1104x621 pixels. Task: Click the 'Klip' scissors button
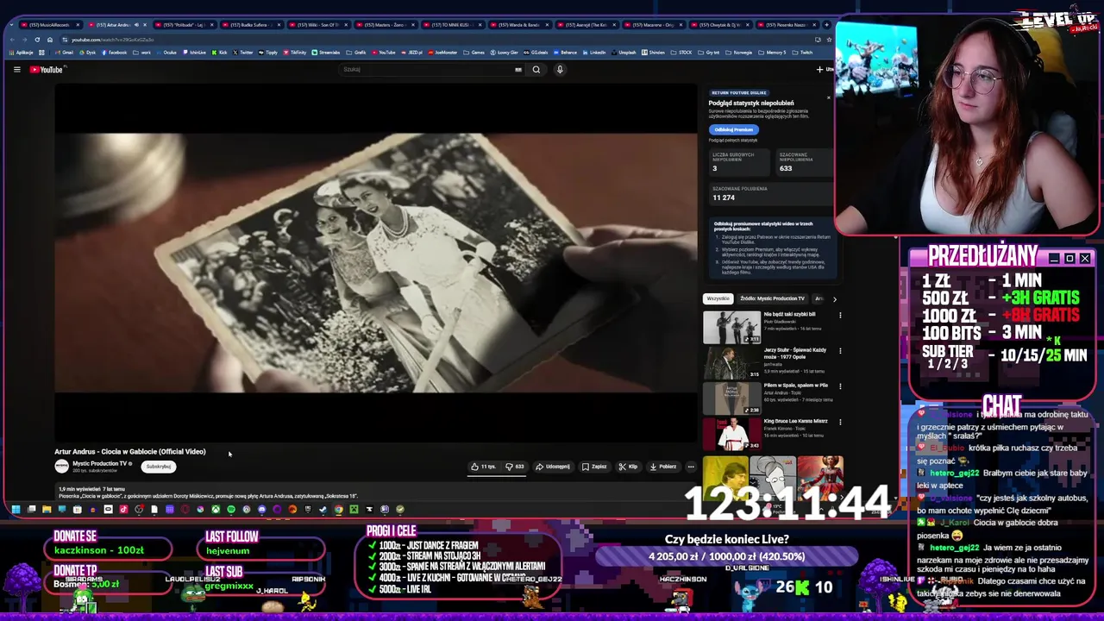click(628, 467)
